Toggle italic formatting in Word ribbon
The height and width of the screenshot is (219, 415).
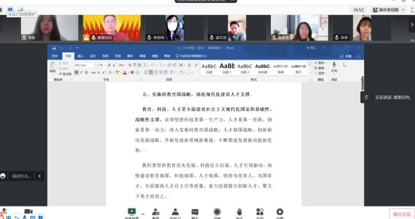(x=81, y=72)
